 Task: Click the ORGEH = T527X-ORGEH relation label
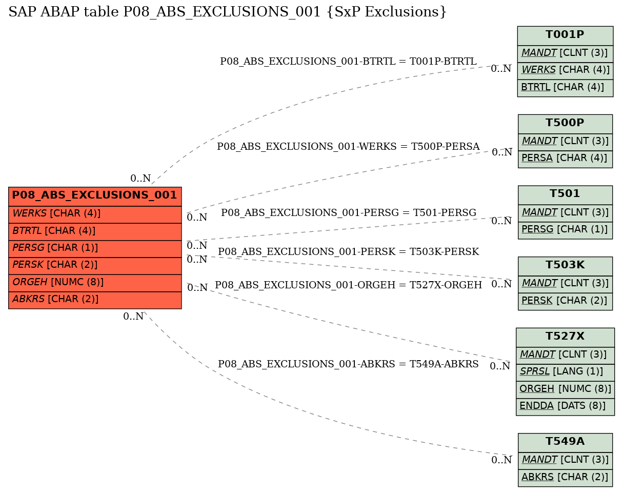click(x=348, y=285)
